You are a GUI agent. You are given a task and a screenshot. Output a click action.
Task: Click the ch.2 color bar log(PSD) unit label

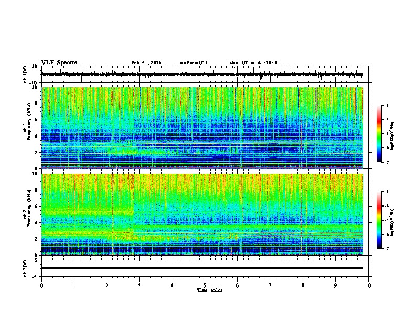pos(392,223)
